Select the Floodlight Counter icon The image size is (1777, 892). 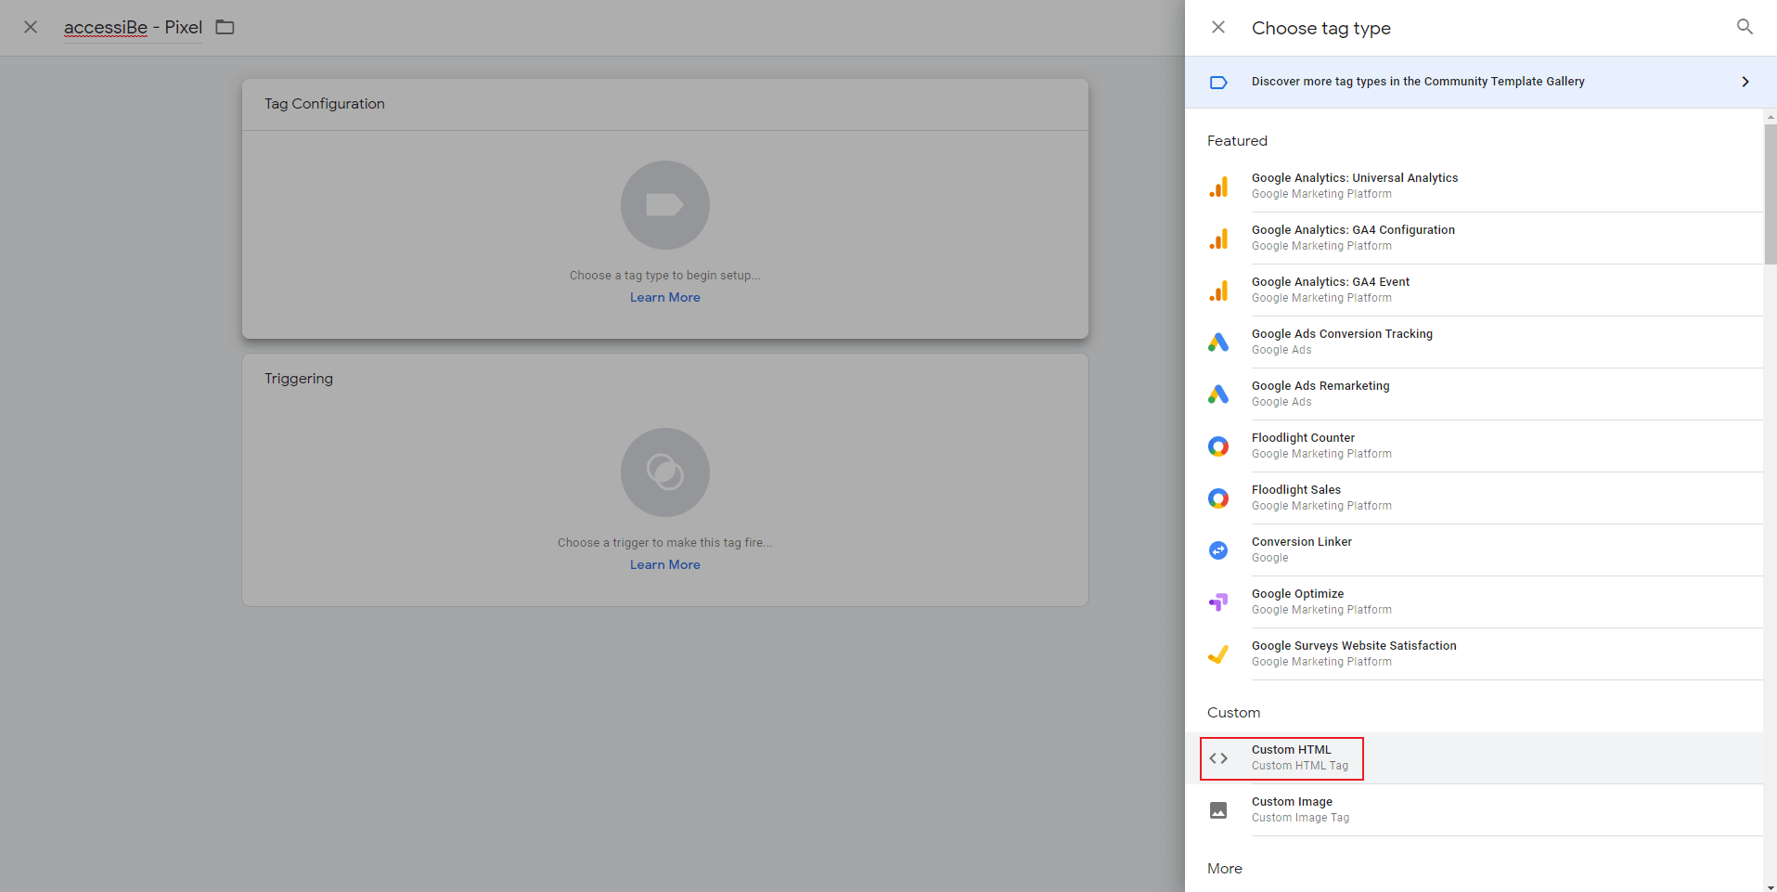[1218, 446]
